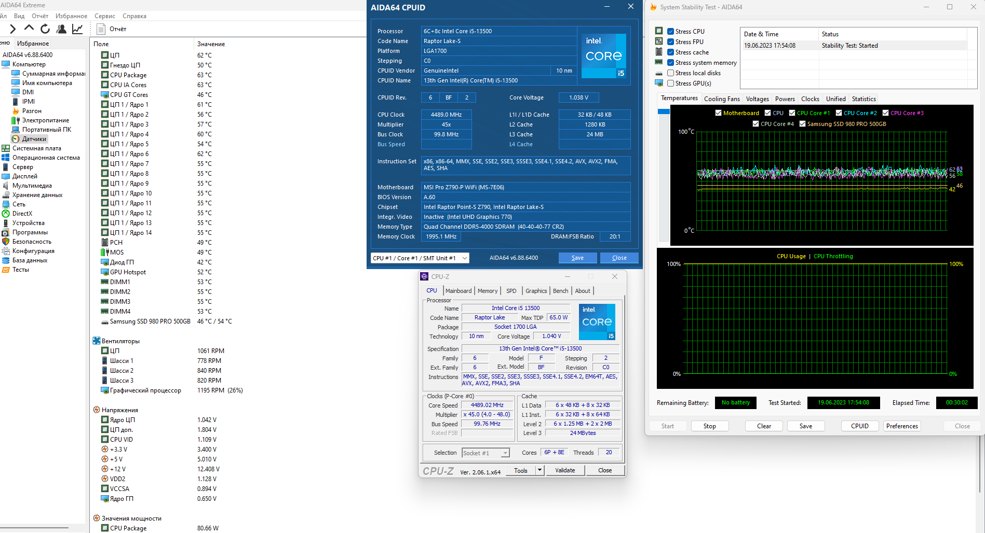Switch to the Statistics tab

tap(864, 99)
